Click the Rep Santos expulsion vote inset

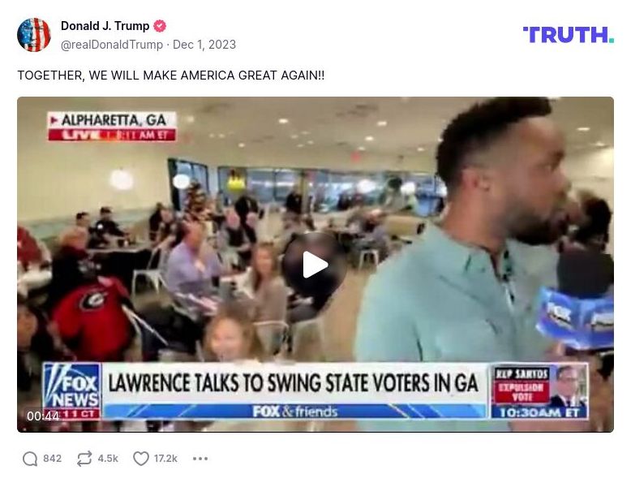tap(539, 391)
